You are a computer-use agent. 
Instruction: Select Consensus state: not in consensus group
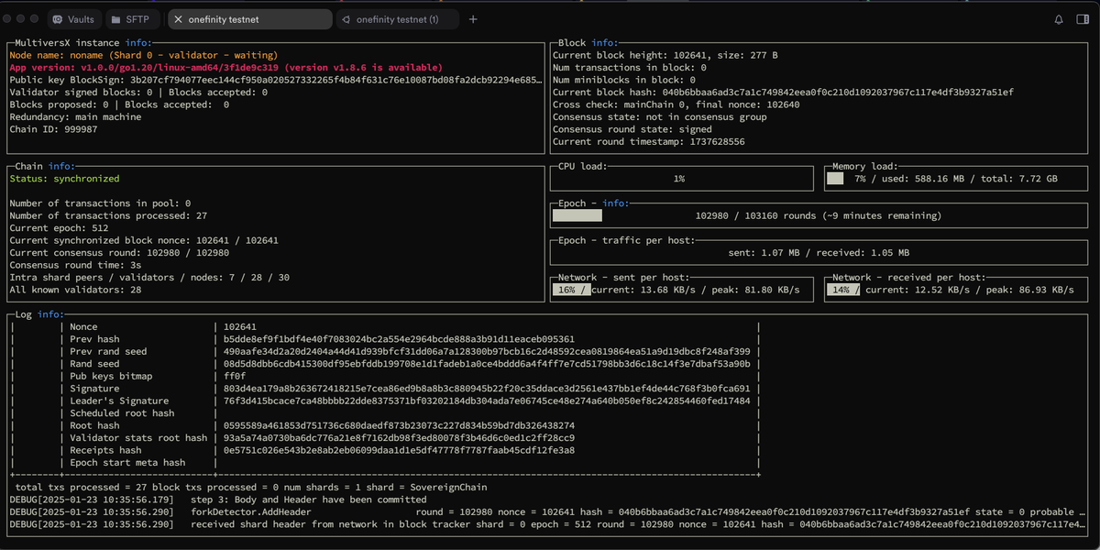point(659,117)
